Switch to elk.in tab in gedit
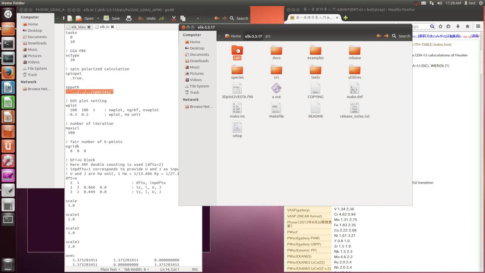 104,27
